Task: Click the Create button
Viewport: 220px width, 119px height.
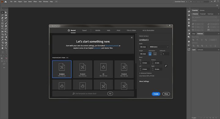Action: click(156, 94)
